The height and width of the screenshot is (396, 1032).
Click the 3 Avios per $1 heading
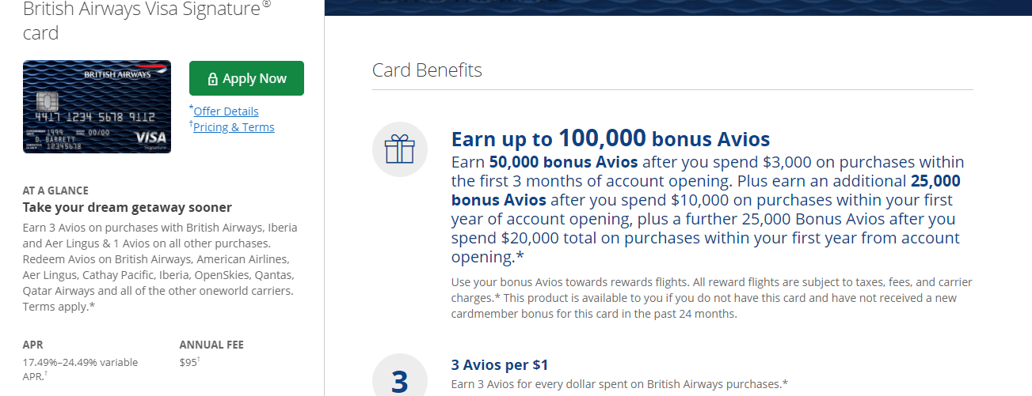click(500, 365)
